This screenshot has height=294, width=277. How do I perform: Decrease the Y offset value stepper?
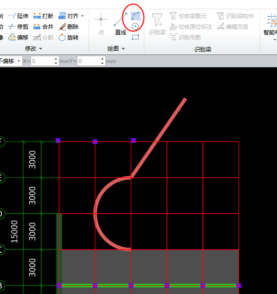pyautogui.click(x=102, y=63)
